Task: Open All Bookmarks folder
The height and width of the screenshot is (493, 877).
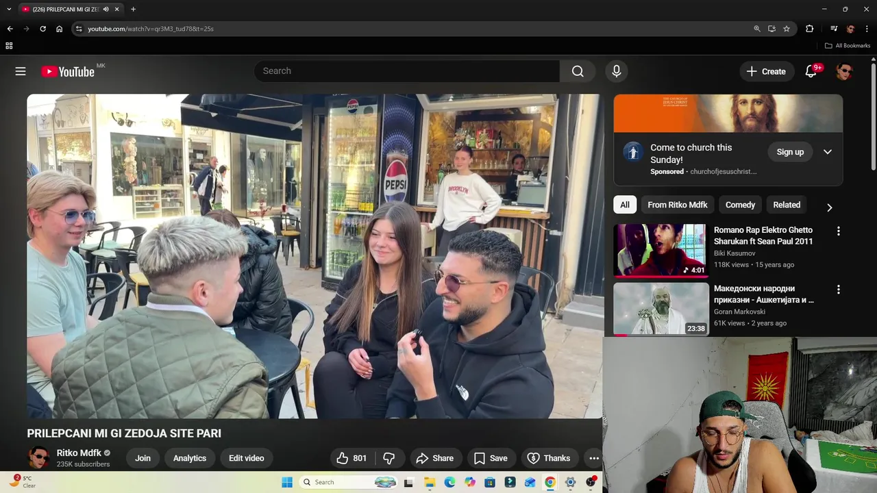Action: pos(848,46)
